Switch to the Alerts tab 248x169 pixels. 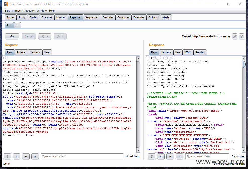click(x=166, y=17)
